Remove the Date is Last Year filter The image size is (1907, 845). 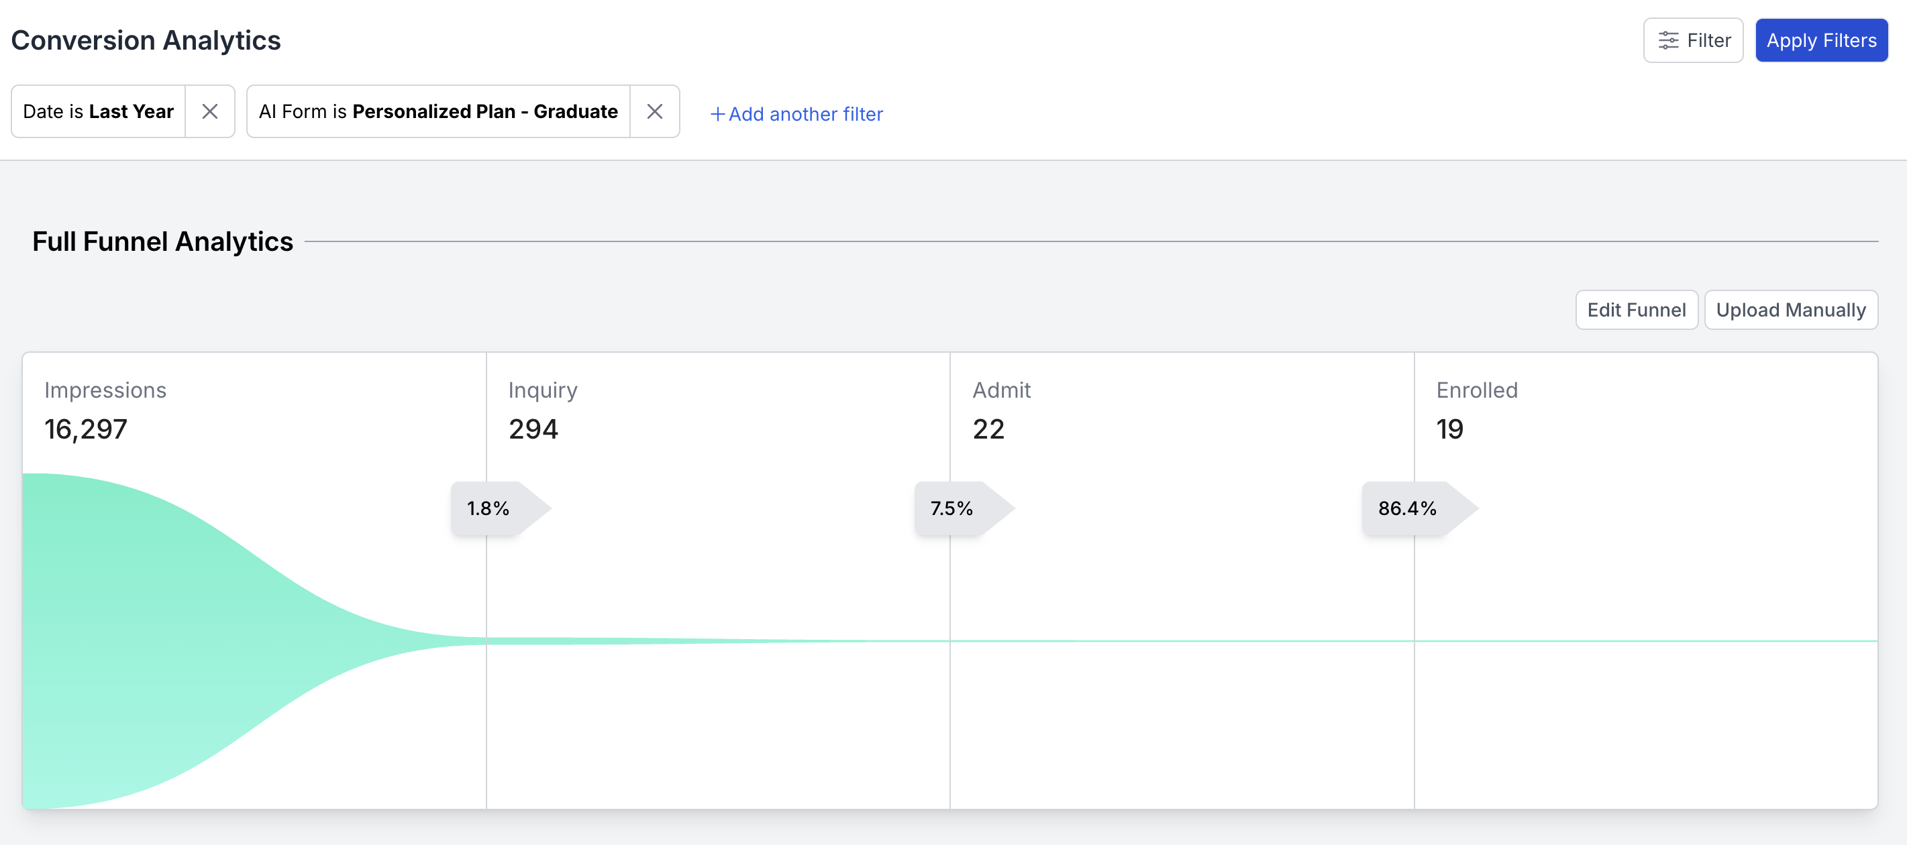[209, 111]
